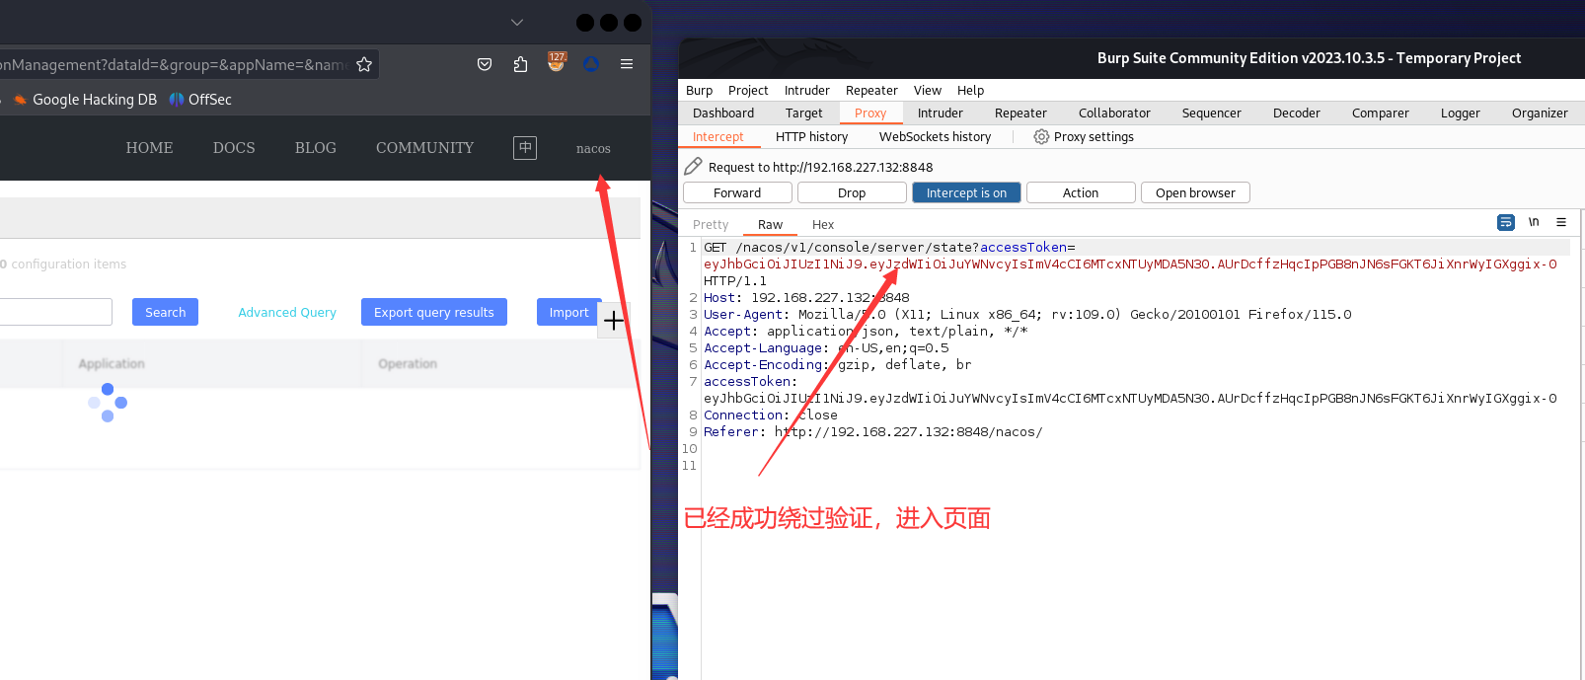The image size is (1585, 680).
Task: Open Google Hacking DB bookmark
Action: click(86, 100)
